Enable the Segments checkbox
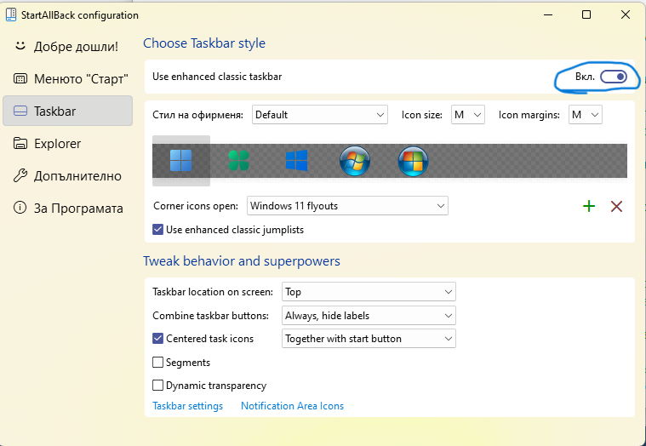 pyautogui.click(x=157, y=362)
